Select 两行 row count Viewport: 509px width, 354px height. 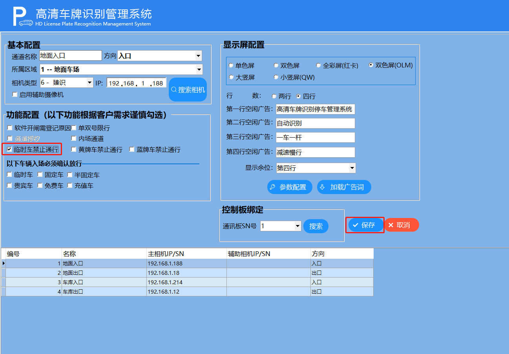pos(274,96)
